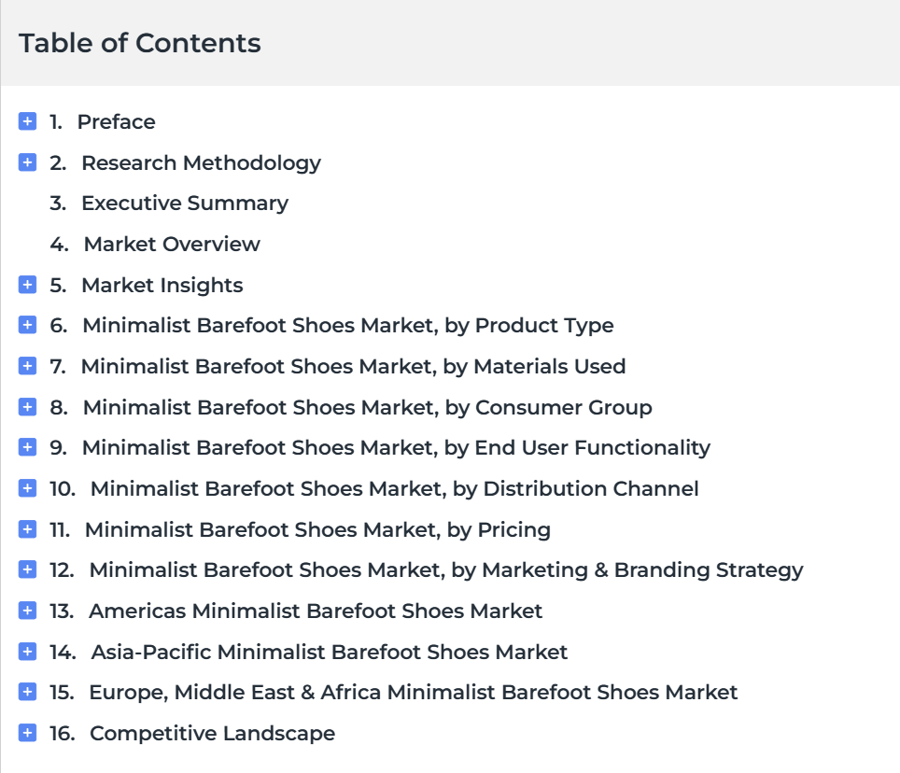Expand the Asia-Pacific market section
This screenshot has height=773, width=900.
click(27, 652)
